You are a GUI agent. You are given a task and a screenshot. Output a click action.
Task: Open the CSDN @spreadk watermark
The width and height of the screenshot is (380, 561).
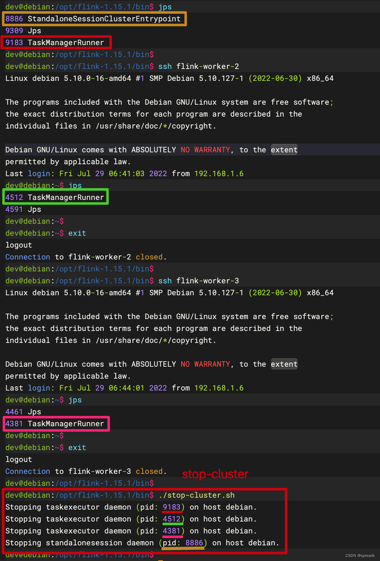click(x=360, y=555)
